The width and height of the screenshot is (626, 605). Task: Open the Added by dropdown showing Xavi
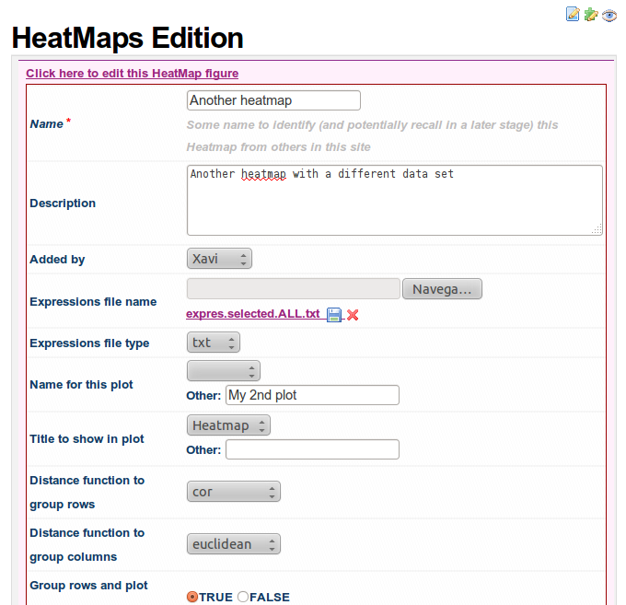tap(219, 259)
